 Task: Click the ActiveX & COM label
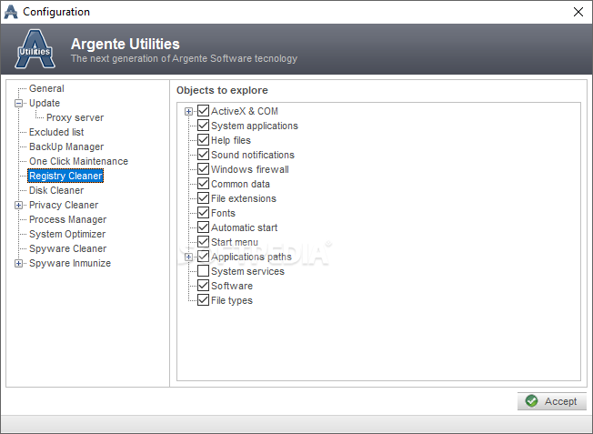tap(245, 111)
